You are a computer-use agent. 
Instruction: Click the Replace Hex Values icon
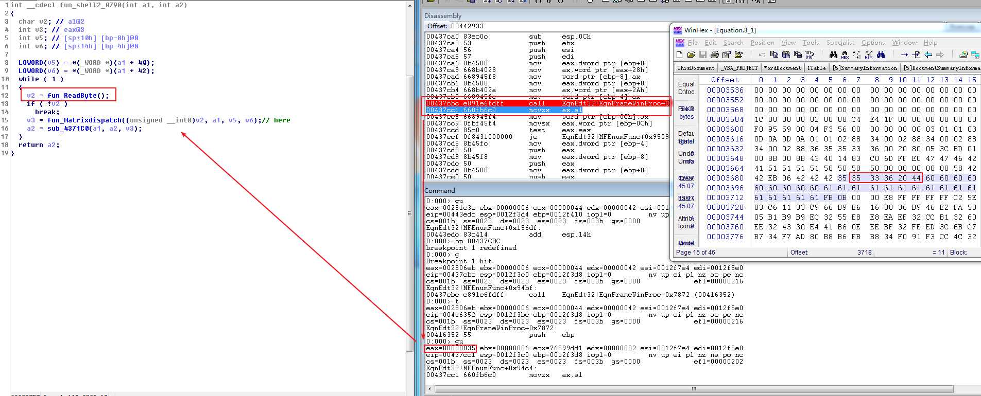[869, 55]
